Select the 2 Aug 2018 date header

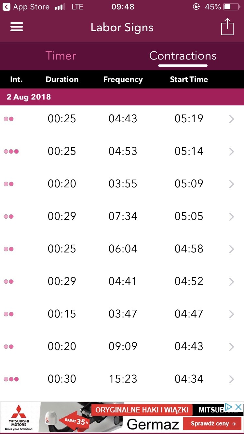click(29, 97)
